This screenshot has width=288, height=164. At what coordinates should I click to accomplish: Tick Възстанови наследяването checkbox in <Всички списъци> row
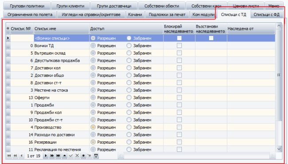point(211,38)
